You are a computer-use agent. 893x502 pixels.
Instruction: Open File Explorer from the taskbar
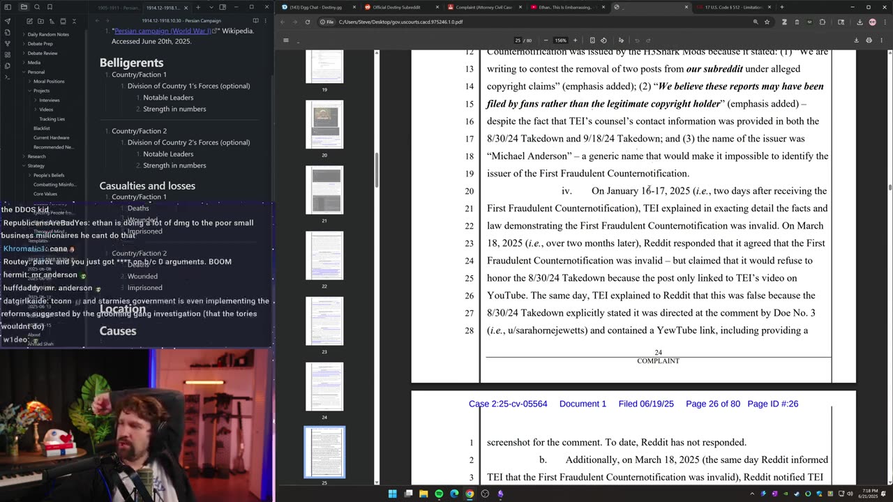[x=423, y=494]
